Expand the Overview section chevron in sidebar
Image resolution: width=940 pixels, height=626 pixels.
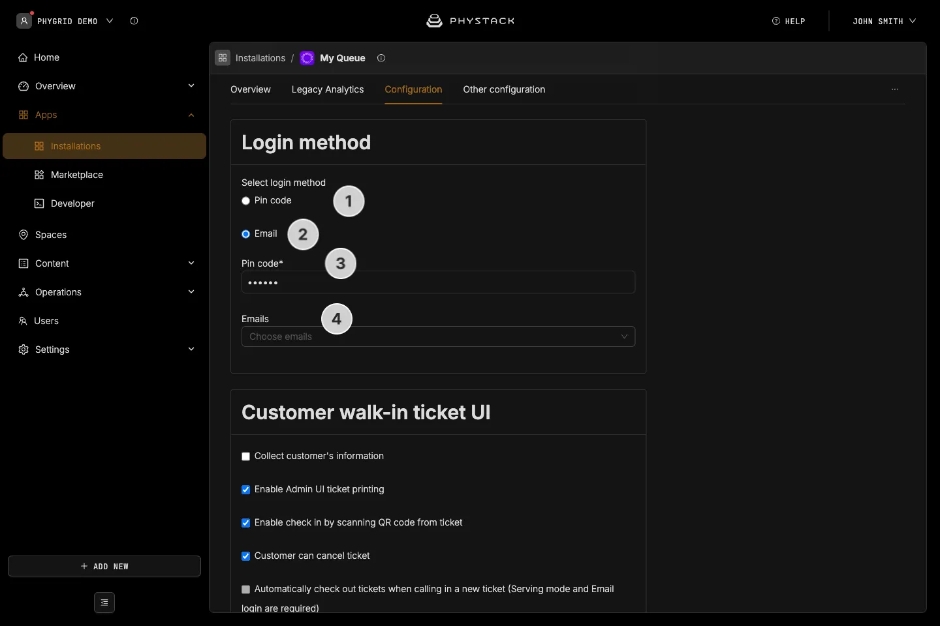click(x=191, y=85)
